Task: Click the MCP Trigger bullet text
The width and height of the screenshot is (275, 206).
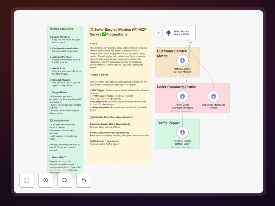Action: point(119,92)
